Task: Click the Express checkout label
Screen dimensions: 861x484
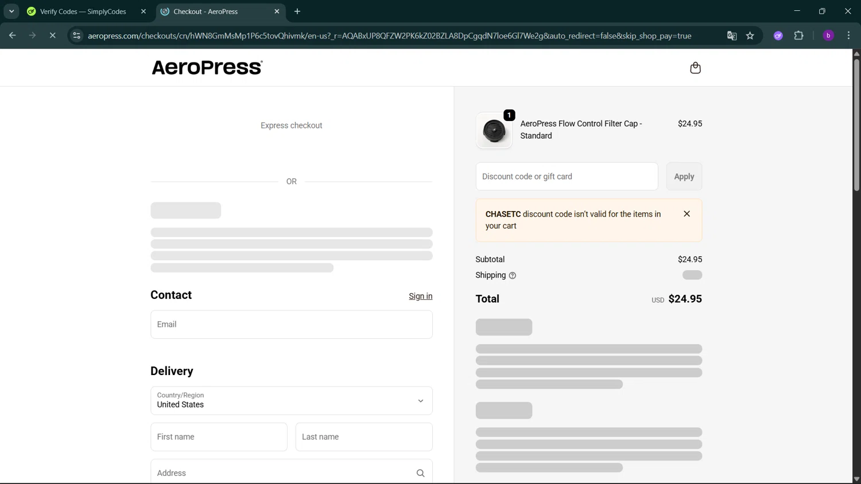Action: pos(292,126)
